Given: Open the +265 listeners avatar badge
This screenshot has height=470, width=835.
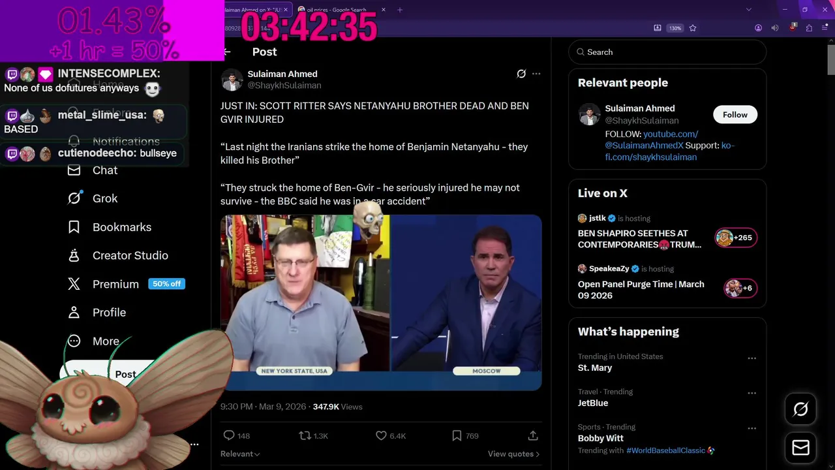Looking at the screenshot, I should coord(736,238).
